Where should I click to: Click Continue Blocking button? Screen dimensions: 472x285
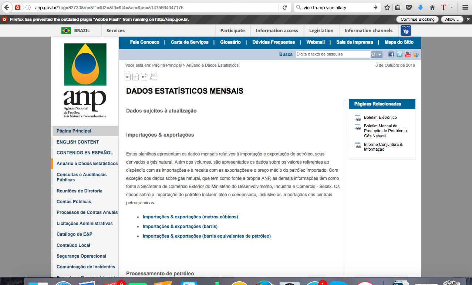(x=417, y=19)
